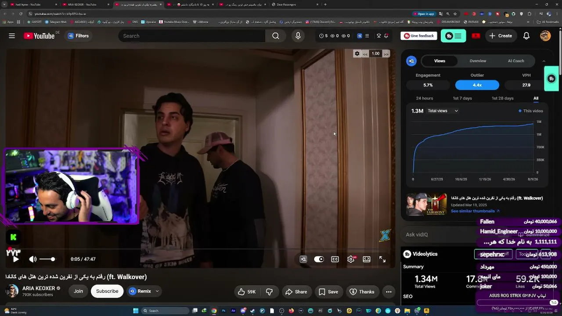Mute the video volume

coord(33,259)
